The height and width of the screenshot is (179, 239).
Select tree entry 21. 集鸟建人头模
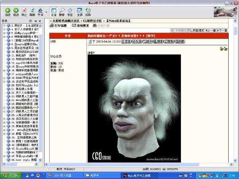click(22, 89)
